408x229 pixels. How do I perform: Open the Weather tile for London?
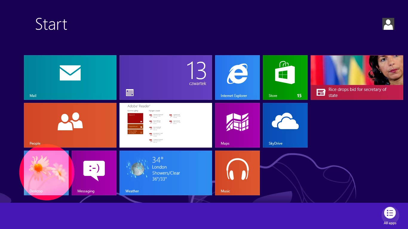166,173
